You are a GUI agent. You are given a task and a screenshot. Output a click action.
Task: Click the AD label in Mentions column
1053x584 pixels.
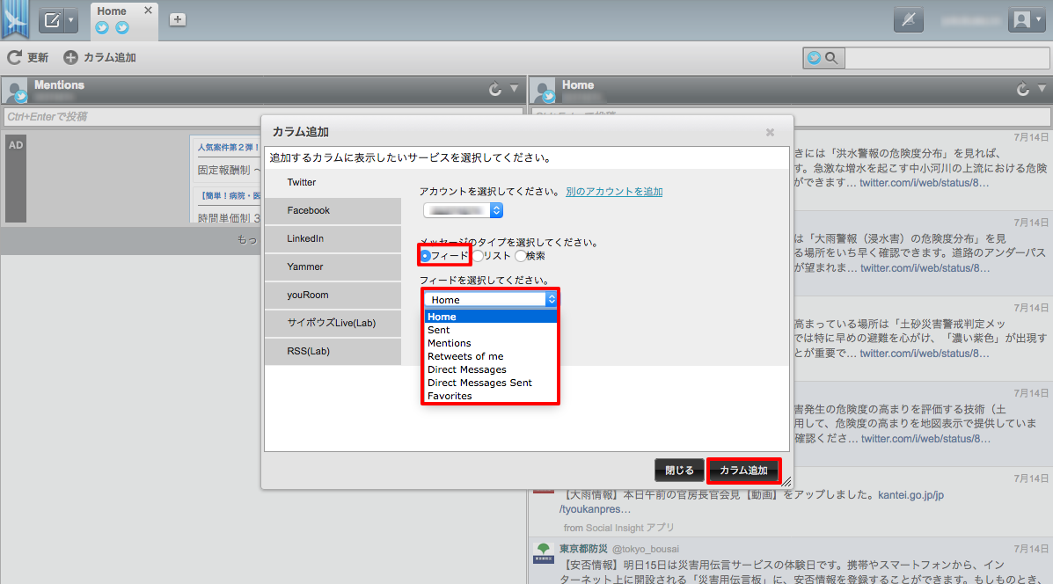pos(16,145)
